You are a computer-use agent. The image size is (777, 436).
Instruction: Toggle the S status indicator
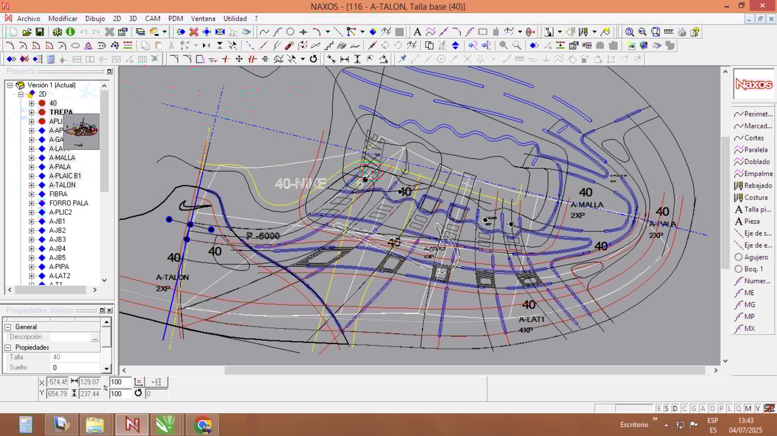(667, 409)
